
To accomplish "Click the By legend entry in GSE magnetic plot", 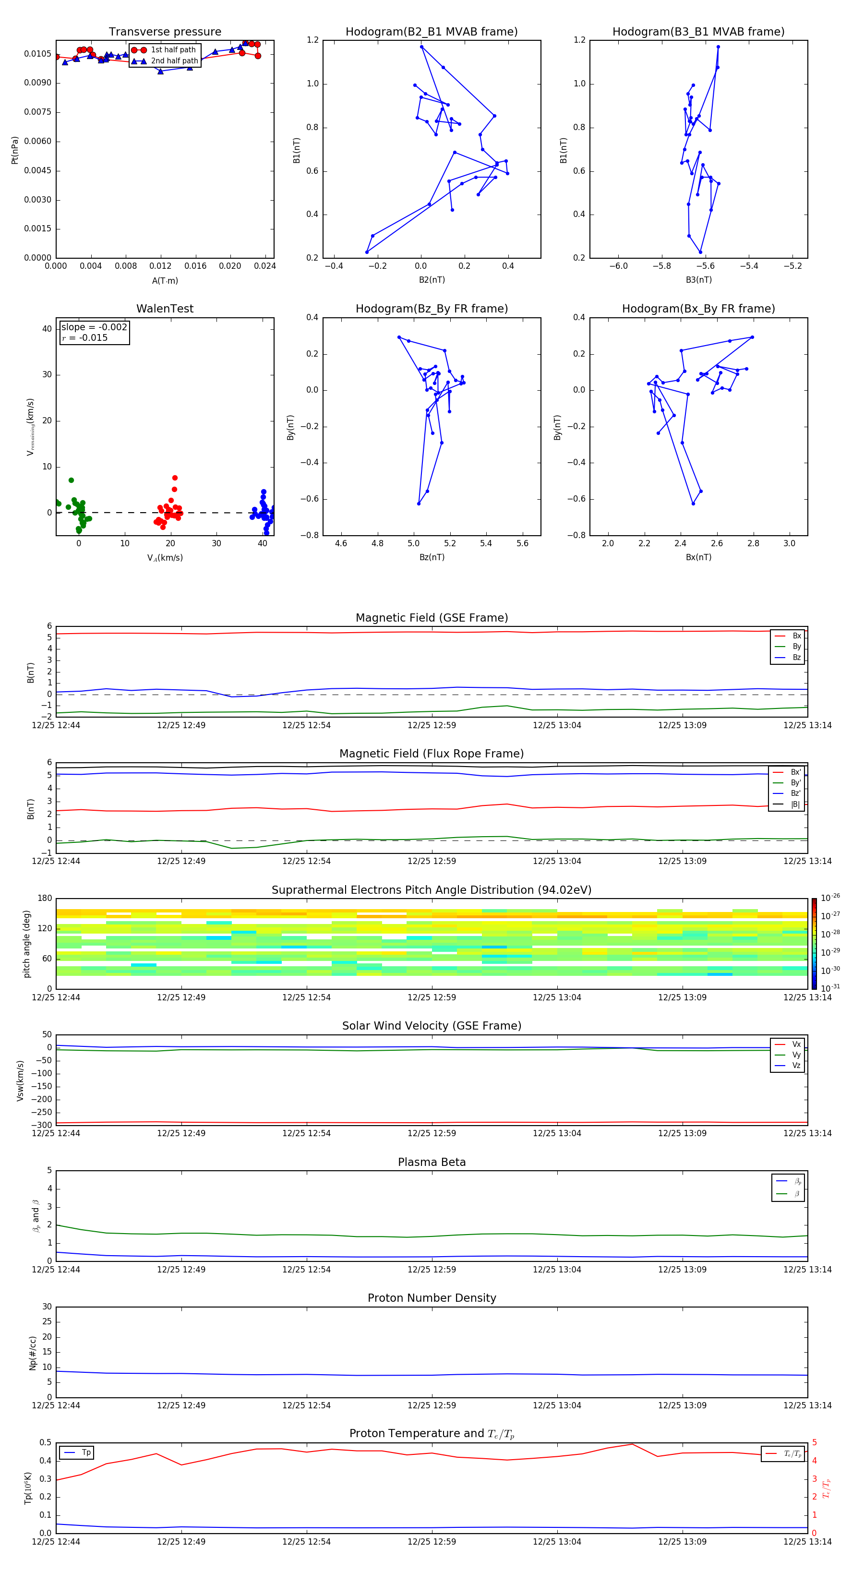I will [x=788, y=646].
